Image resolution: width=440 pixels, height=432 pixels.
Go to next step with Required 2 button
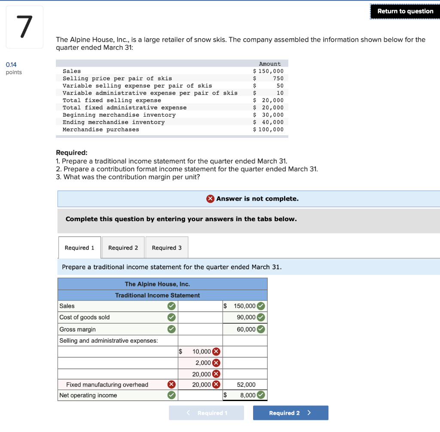pyautogui.click(x=290, y=413)
